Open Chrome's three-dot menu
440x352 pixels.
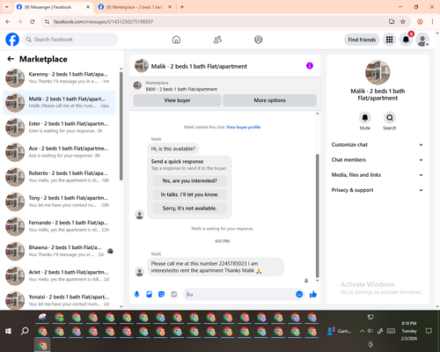(x=432, y=22)
